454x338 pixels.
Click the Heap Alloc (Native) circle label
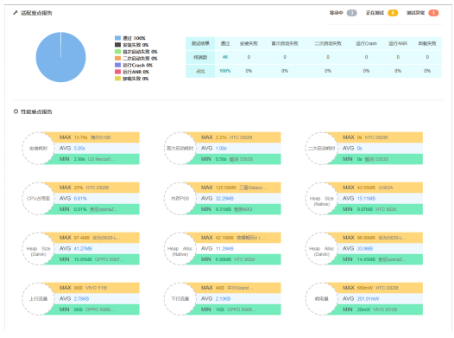click(180, 252)
